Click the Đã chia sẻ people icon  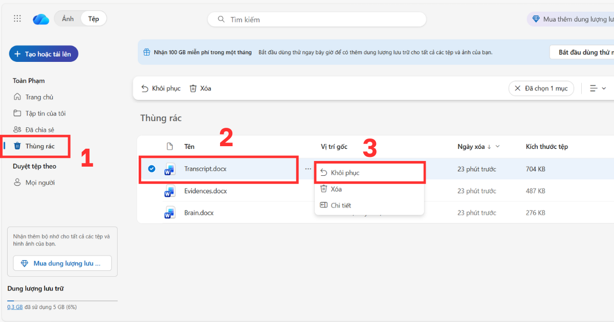point(17,129)
